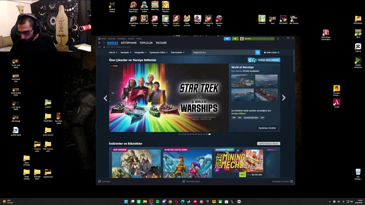Open the Xbox app from the taskbar

pyautogui.click(x=220, y=202)
